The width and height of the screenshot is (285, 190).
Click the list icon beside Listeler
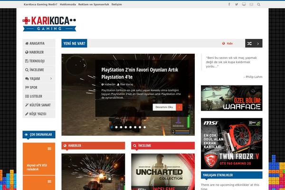click(27, 96)
